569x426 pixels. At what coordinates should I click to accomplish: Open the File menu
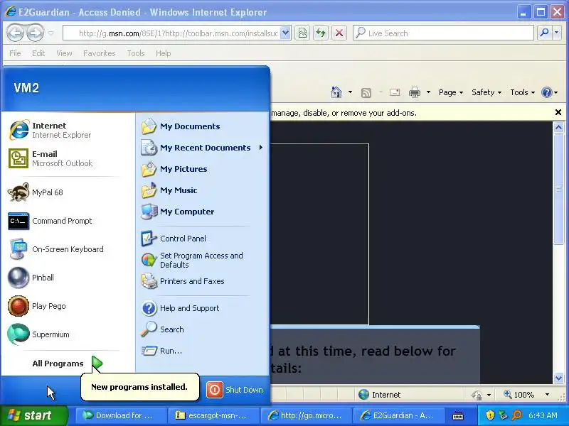pos(15,53)
